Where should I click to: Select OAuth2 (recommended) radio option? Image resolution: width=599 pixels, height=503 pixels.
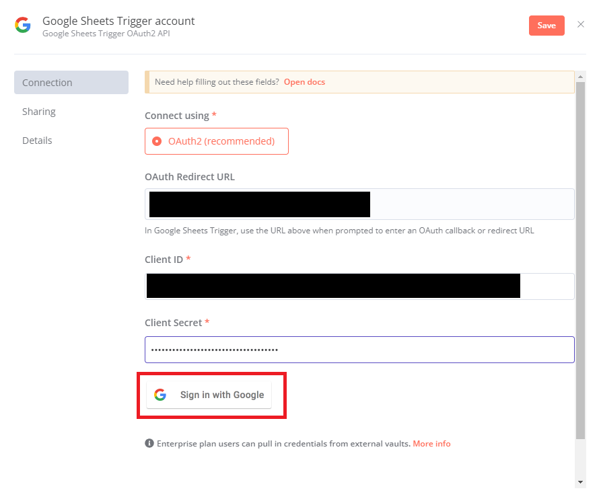[216, 141]
